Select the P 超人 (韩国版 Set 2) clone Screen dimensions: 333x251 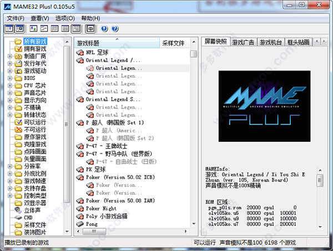[125, 138]
